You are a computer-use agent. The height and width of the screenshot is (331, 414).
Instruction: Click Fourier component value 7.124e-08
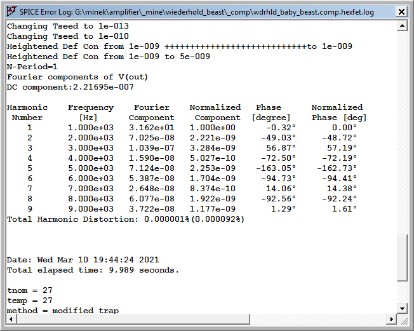152,168
